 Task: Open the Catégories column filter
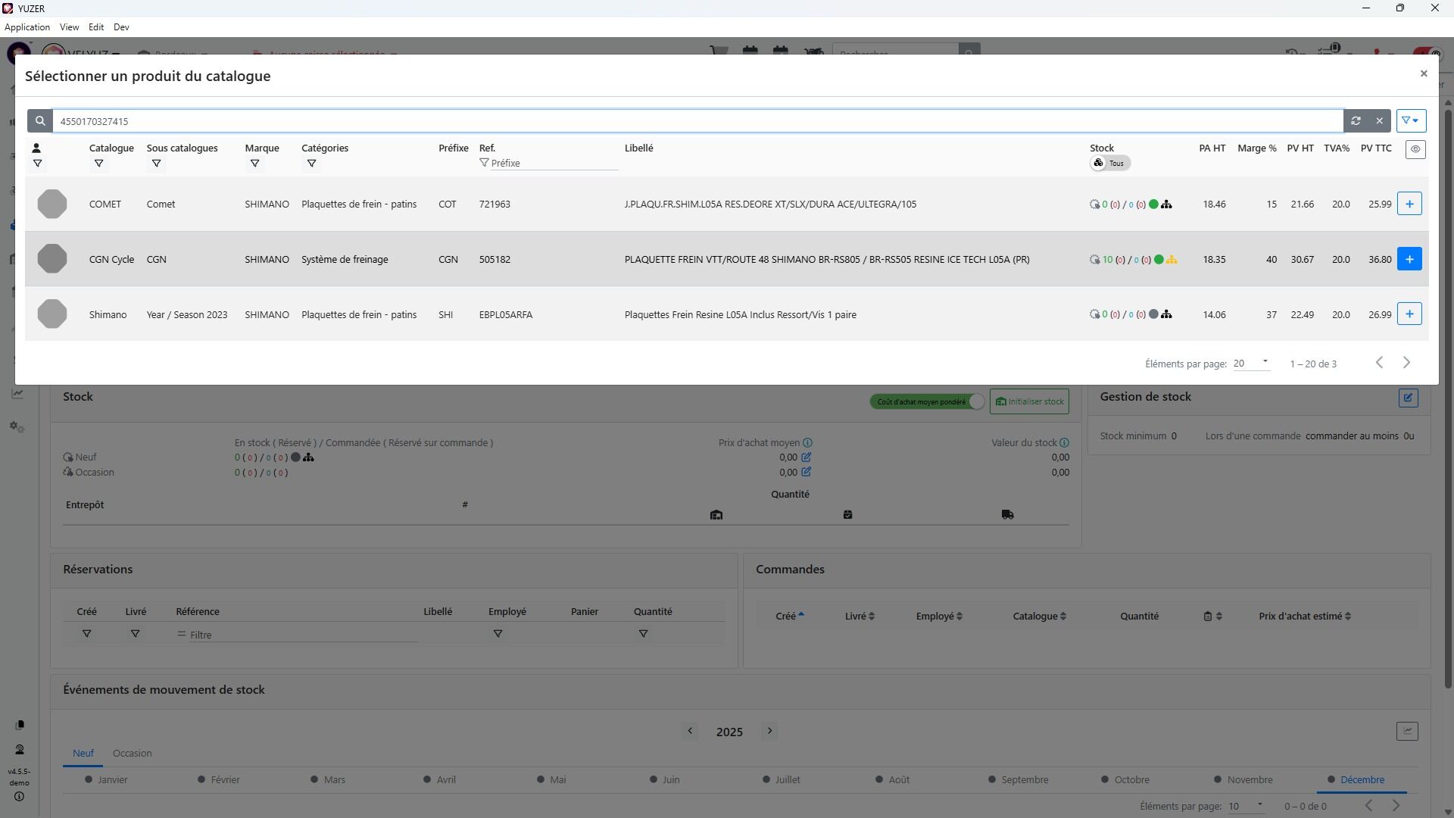click(x=311, y=164)
